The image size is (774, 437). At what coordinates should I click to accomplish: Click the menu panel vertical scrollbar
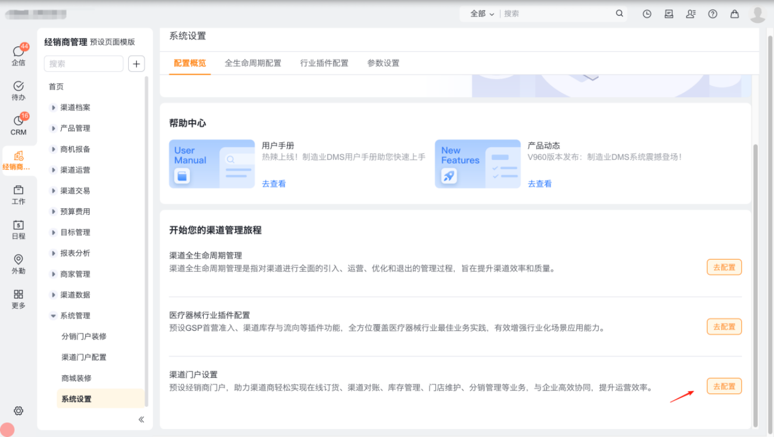(147, 241)
